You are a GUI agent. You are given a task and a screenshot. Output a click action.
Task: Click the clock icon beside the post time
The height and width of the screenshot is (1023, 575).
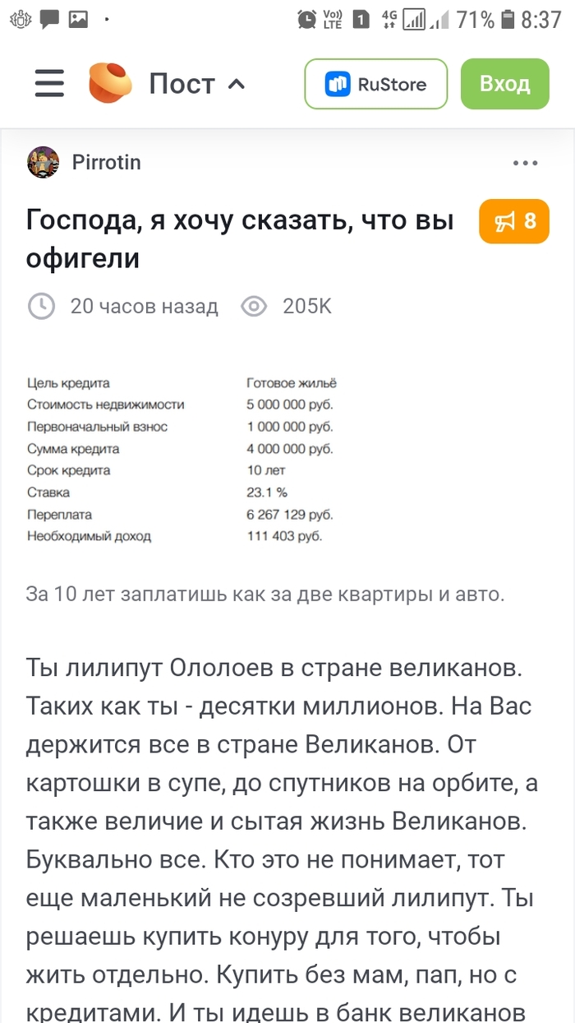pyautogui.click(x=41, y=307)
